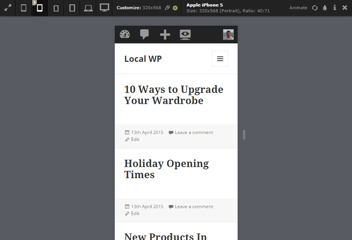
Task: Open post "10 Ways to Upgrade Your Wardrobe"
Action: (x=174, y=95)
